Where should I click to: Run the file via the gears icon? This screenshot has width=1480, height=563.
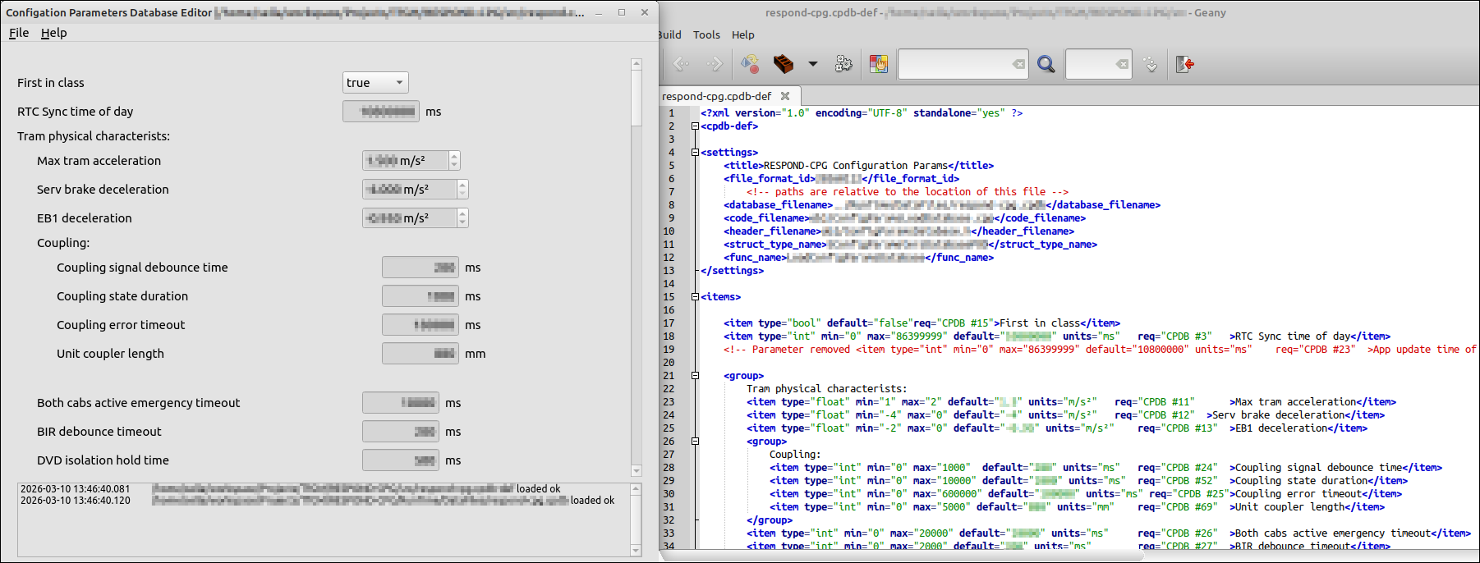843,64
